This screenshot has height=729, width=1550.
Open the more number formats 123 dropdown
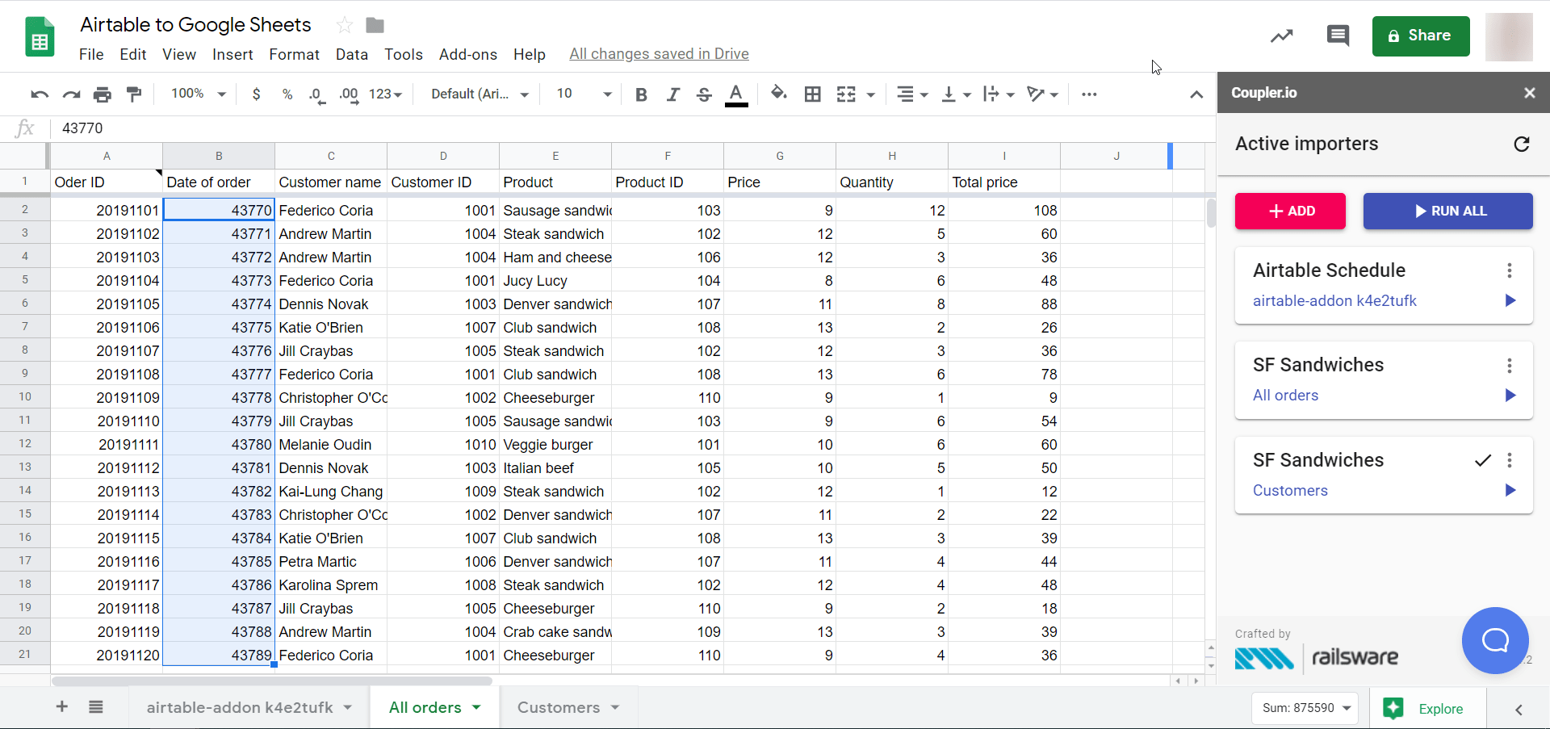385,94
